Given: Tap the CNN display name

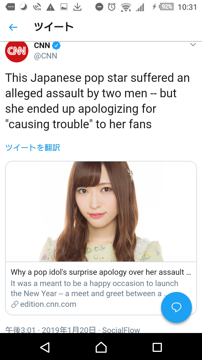Looking at the screenshot, I should pyautogui.click(x=42, y=45).
